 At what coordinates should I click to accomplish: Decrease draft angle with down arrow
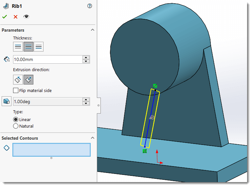tap(86, 103)
